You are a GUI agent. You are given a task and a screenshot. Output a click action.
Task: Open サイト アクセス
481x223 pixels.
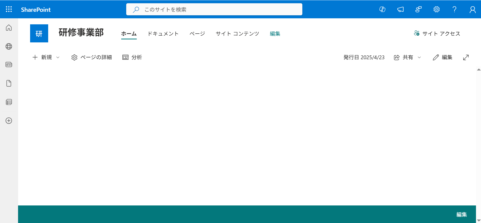[437, 34]
